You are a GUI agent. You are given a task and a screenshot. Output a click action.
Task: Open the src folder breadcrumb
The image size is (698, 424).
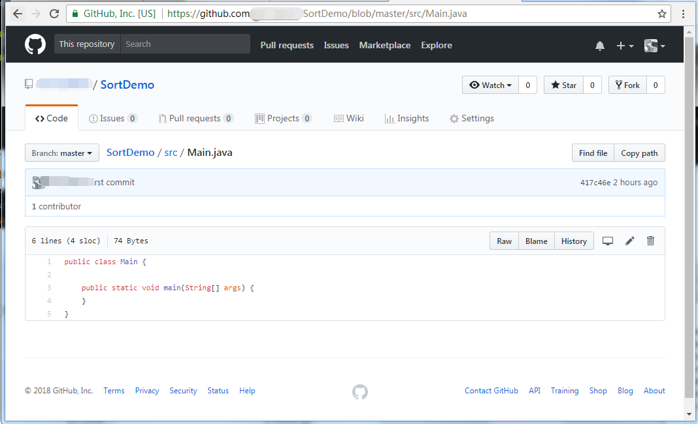click(x=171, y=153)
